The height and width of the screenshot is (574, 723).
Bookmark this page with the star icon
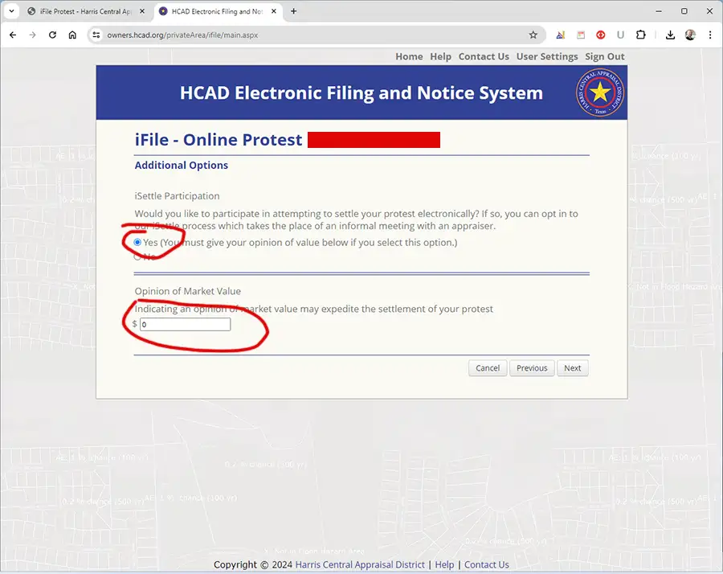[533, 35]
